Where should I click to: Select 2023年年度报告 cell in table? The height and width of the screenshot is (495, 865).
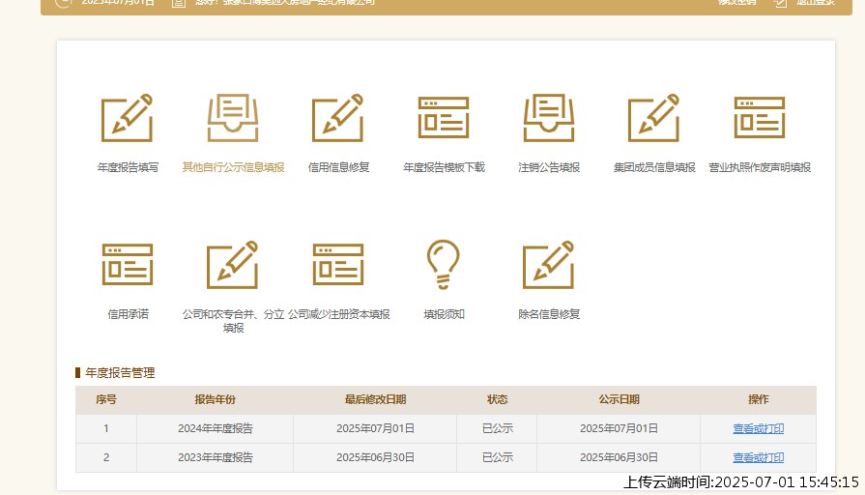pyautogui.click(x=216, y=457)
